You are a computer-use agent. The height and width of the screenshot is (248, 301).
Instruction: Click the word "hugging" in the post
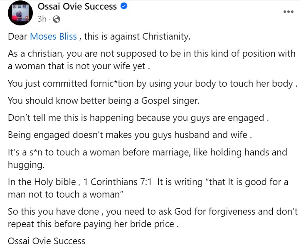[x=25, y=165]
